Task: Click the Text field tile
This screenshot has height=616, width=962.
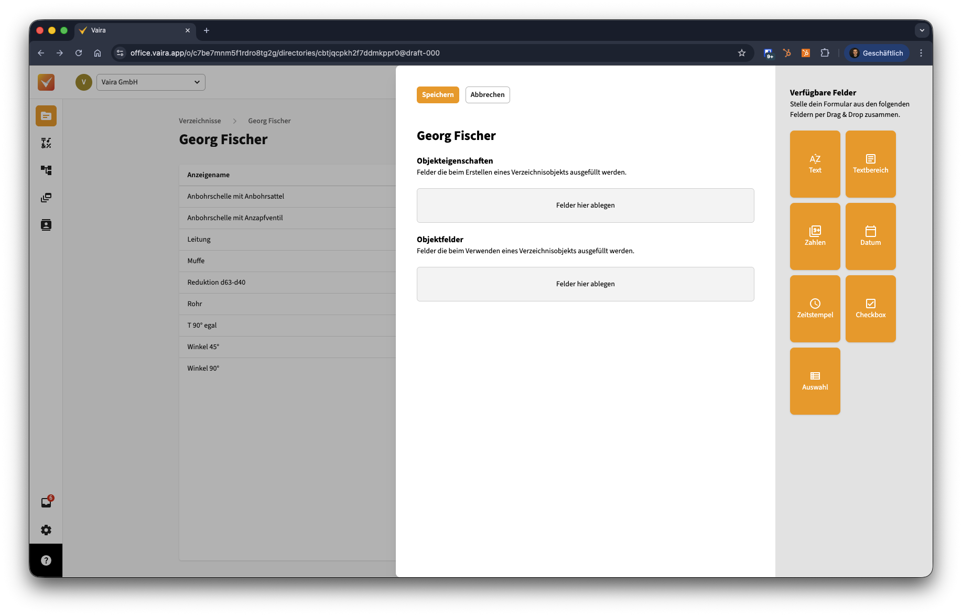Action: point(815,164)
